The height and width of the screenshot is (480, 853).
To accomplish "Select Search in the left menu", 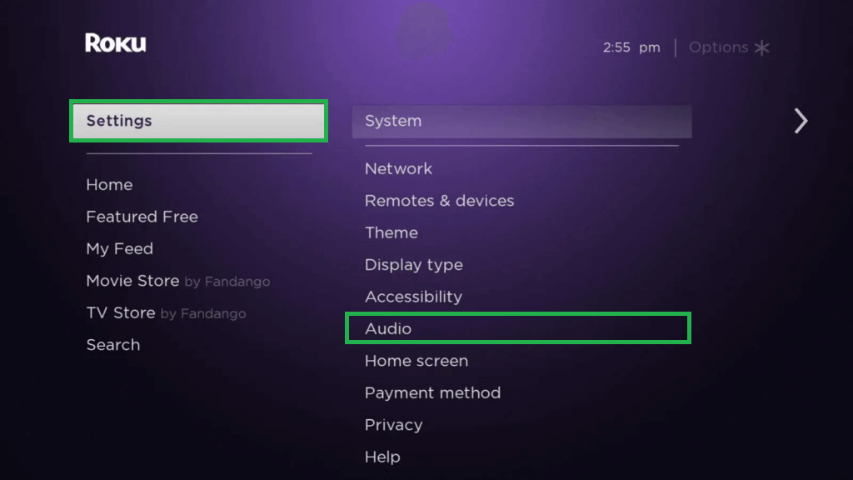I will (113, 345).
